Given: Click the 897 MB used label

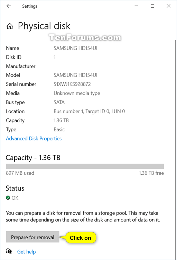Looking at the screenshot, I should tap(20, 173).
